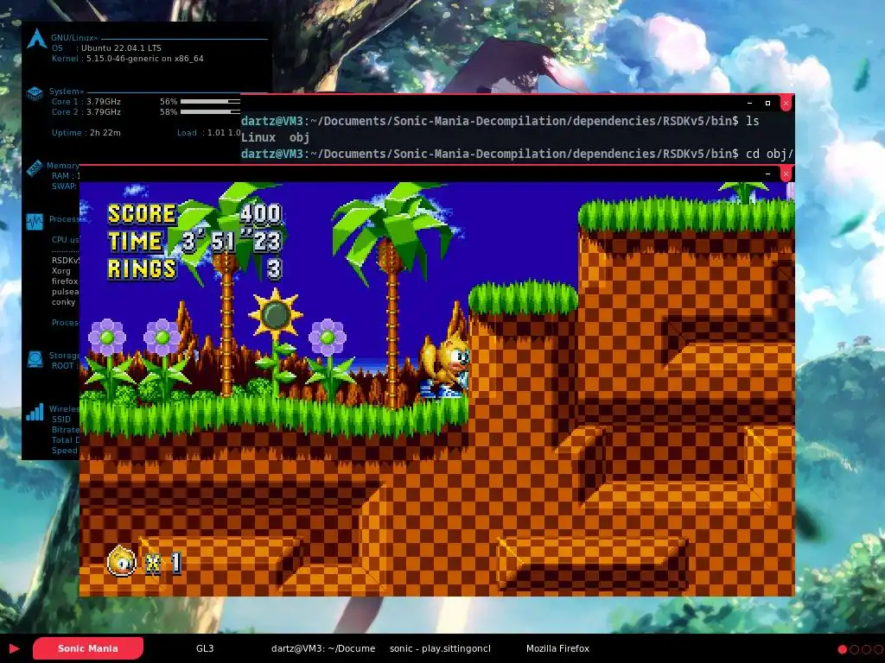Screen dimensions: 885x663
Task: Click the Core 2 usage bar
Action: click(210, 111)
